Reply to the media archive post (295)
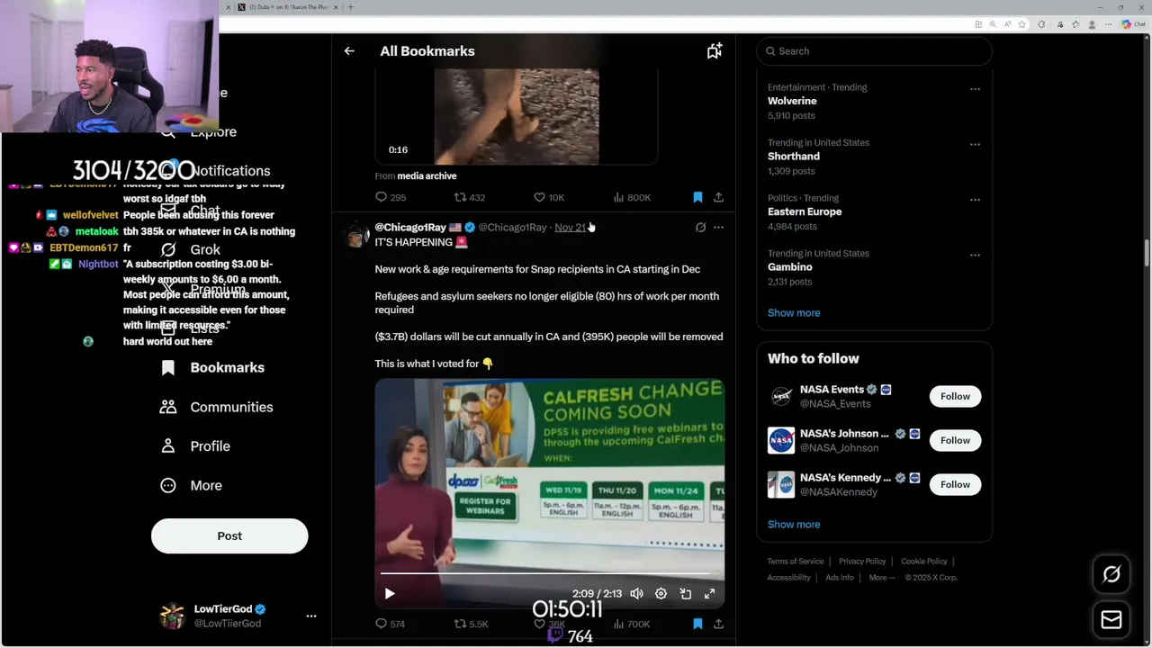 point(391,197)
